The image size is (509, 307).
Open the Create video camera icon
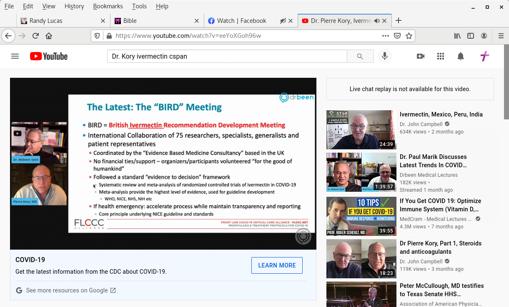click(x=421, y=56)
